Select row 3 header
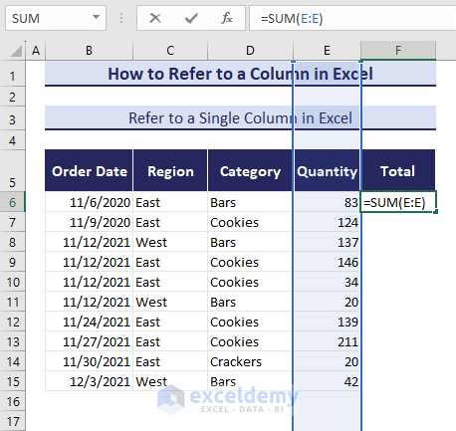This screenshot has width=456, height=431. coord(13,119)
